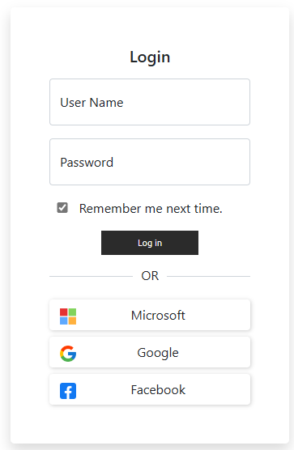Click blank right area of Microsoft button
294x450 pixels.
[218, 315]
